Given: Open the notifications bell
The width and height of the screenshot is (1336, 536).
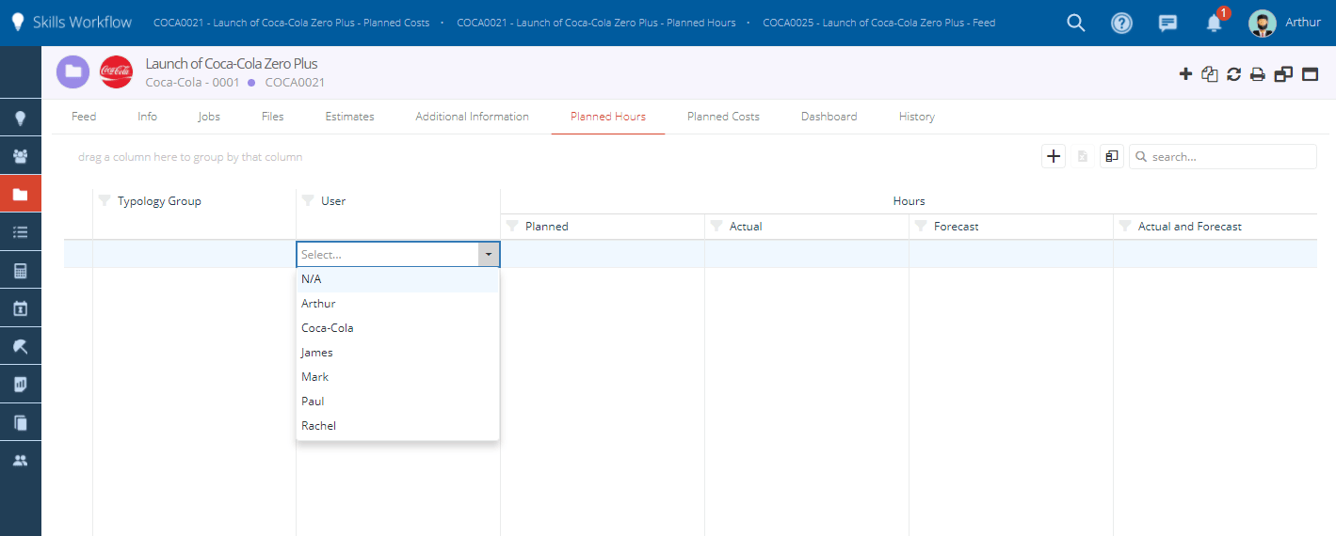Looking at the screenshot, I should tap(1214, 24).
